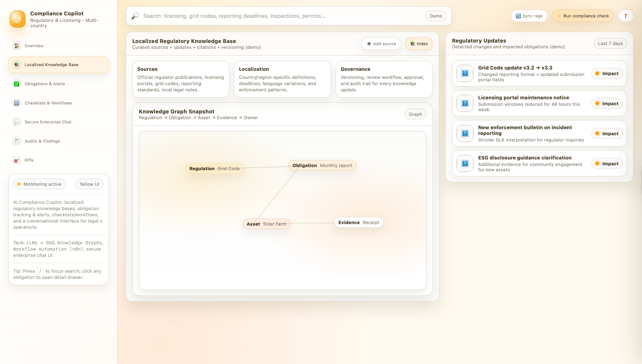642x364 pixels.
Task: Click the Obligations & Alerts checkmark icon
Action: [17, 84]
